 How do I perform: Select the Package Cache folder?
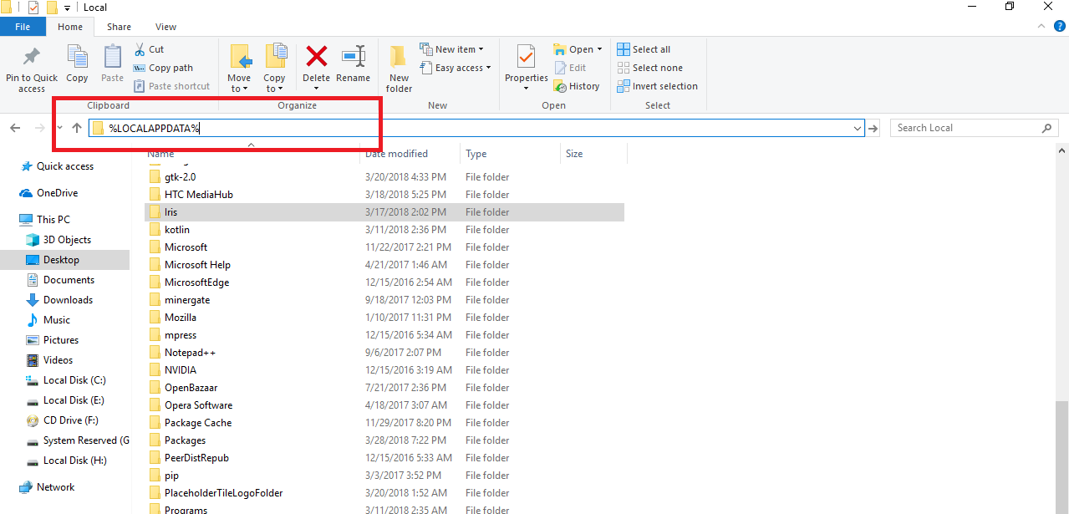[198, 423]
